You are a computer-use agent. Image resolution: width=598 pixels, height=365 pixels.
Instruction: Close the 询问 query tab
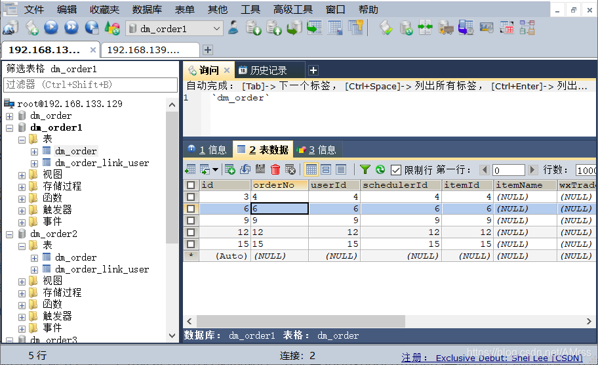[226, 70]
